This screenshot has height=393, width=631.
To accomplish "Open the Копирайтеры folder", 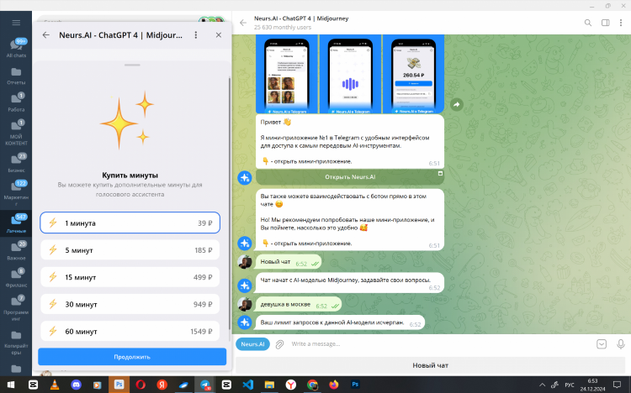I will click(x=16, y=342).
